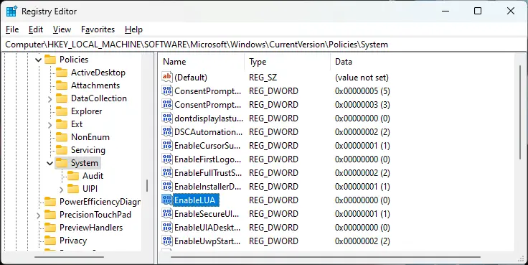The height and width of the screenshot is (265, 528).
Task: Expand the DataCollection tree node
Action: (x=49, y=99)
